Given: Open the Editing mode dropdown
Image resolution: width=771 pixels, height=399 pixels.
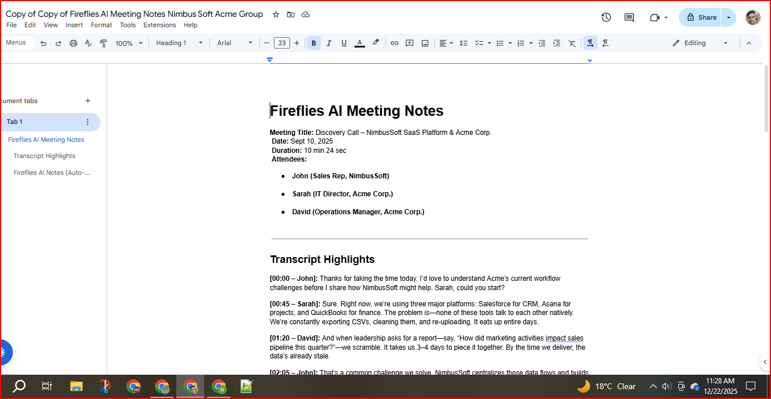Looking at the screenshot, I should 700,43.
